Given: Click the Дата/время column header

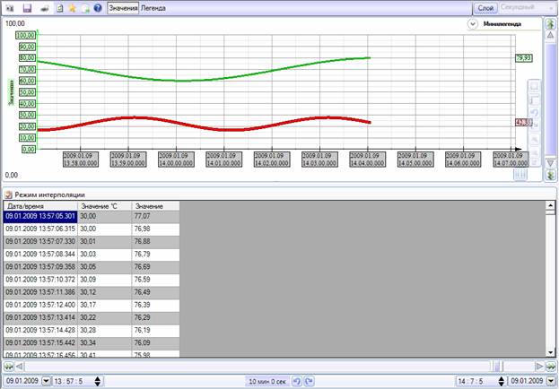Looking at the screenshot, I should pyautogui.click(x=40, y=206).
